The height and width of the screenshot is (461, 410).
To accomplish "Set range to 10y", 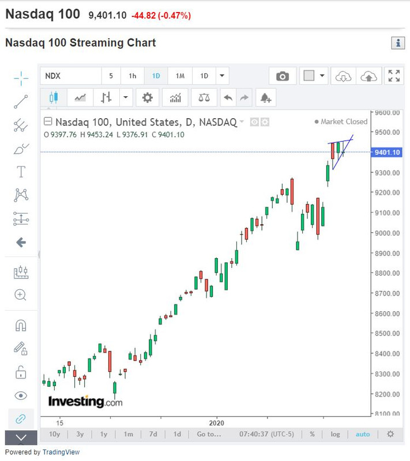I will (x=54, y=434).
